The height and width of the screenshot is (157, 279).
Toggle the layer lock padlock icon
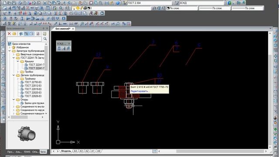[82, 8]
